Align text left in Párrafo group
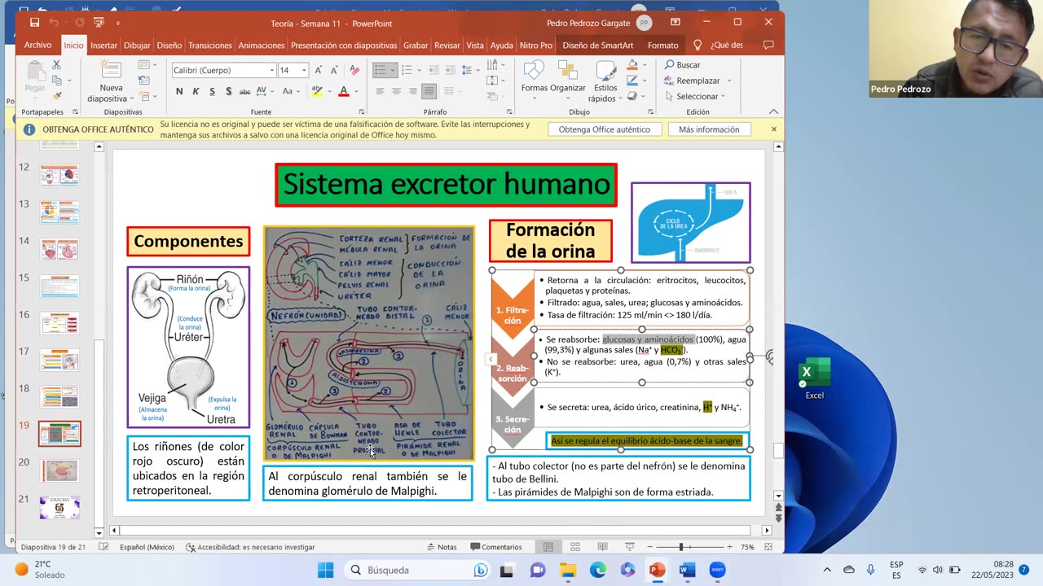Image resolution: width=1043 pixels, height=586 pixels. (x=379, y=91)
